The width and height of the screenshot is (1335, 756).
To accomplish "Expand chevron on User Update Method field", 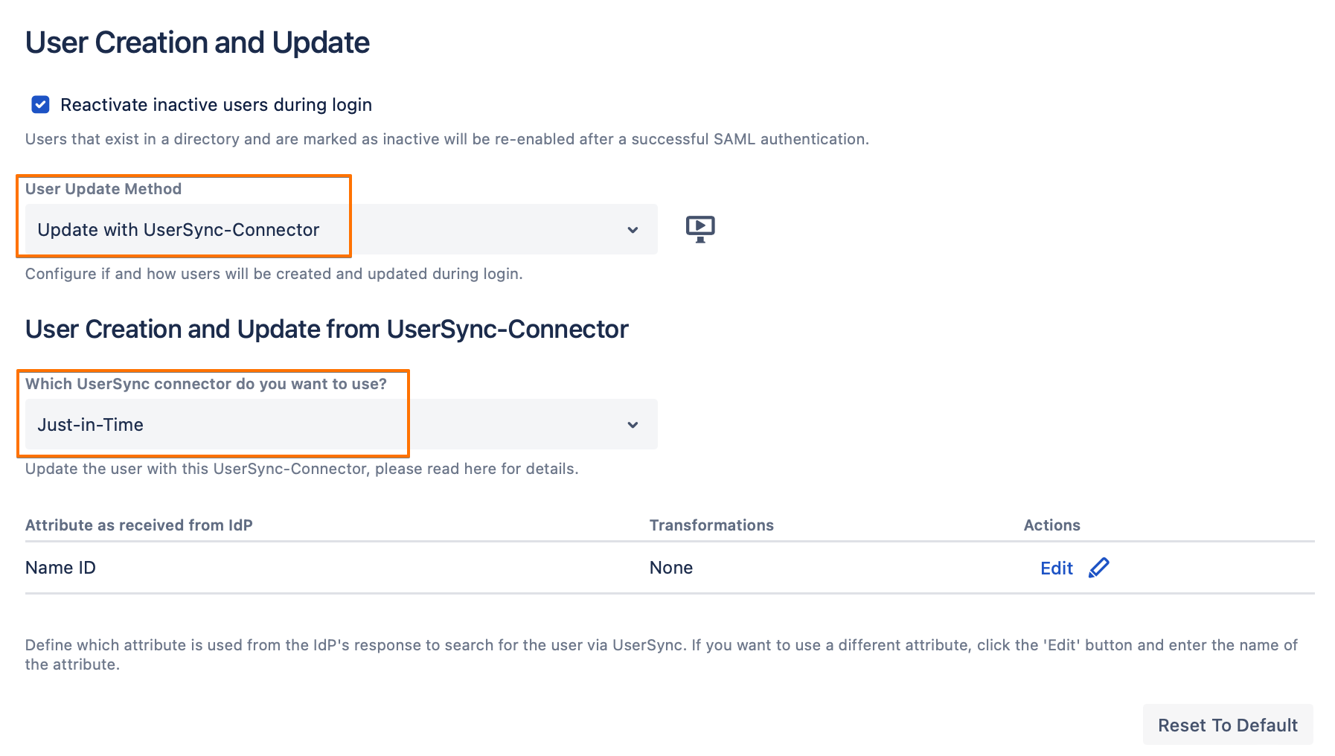I will point(633,230).
